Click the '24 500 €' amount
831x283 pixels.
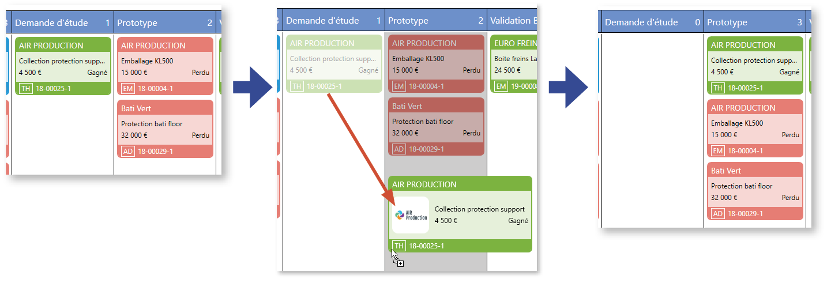pos(507,70)
